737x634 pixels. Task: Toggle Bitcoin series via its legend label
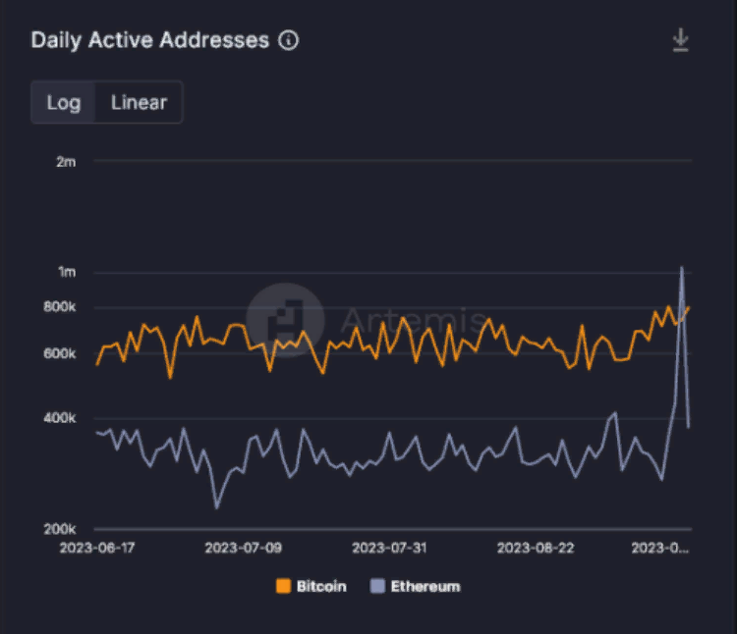tap(320, 587)
